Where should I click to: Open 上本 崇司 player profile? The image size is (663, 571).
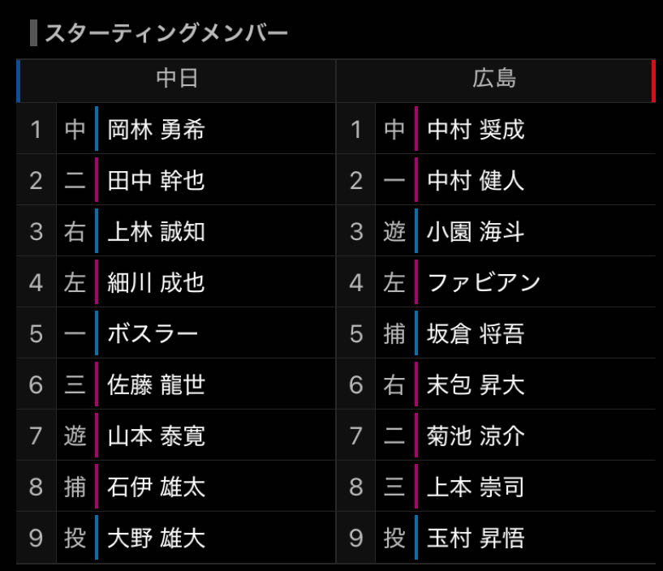click(476, 487)
